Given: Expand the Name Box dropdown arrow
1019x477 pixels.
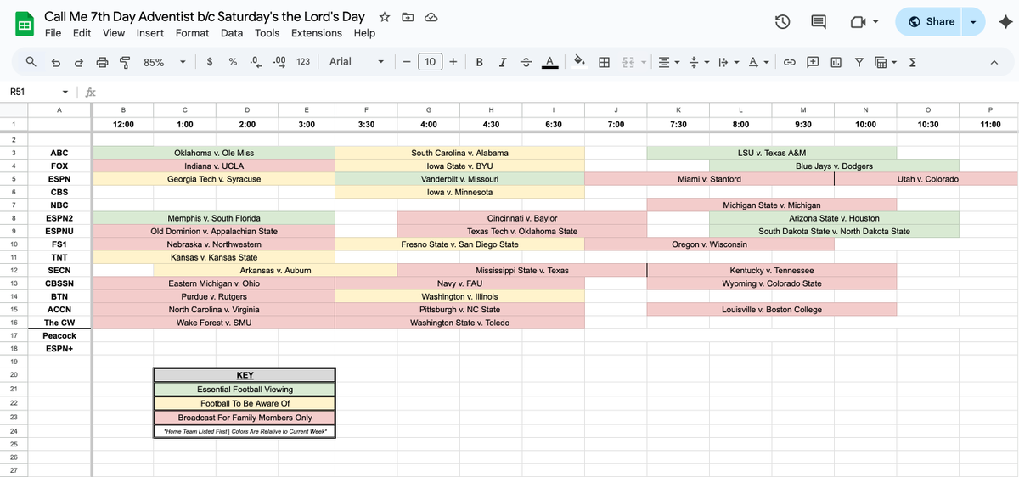Looking at the screenshot, I should point(65,92).
